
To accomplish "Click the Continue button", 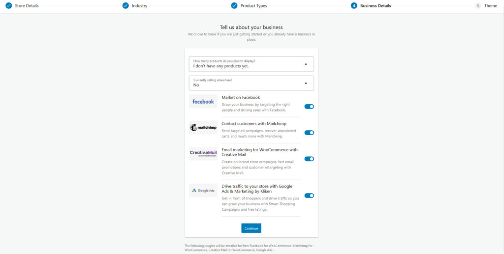I will [252, 228].
